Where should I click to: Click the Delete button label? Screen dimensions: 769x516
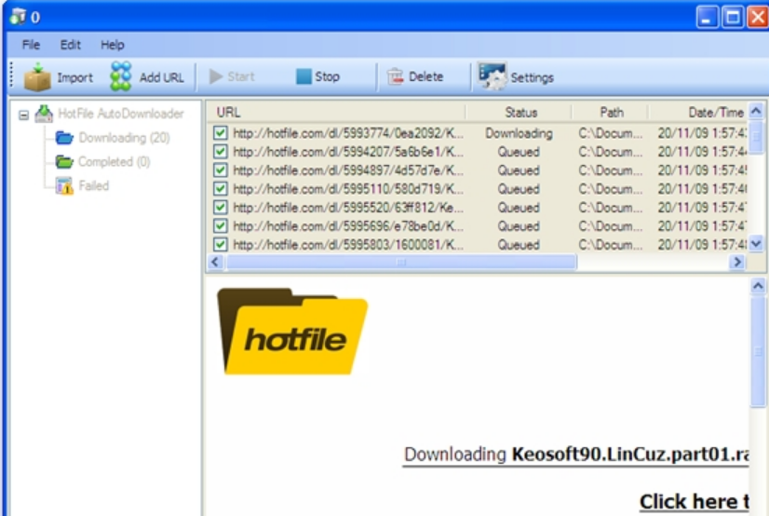[x=425, y=76]
